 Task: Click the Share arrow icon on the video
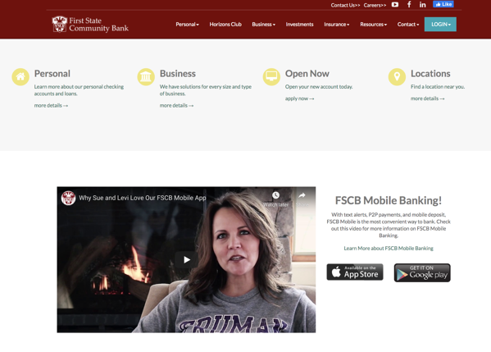(x=302, y=195)
